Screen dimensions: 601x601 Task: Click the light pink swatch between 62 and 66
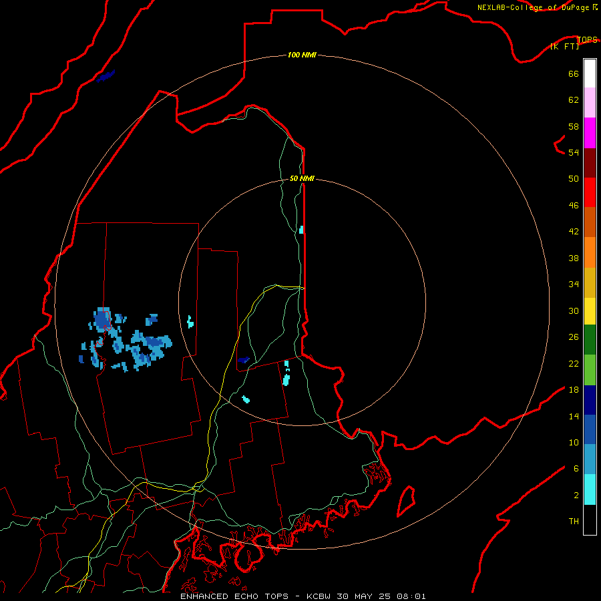click(x=590, y=102)
